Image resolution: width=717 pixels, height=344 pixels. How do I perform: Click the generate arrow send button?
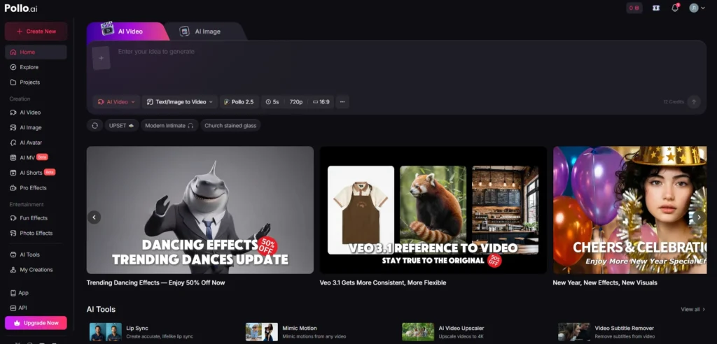click(x=693, y=102)
